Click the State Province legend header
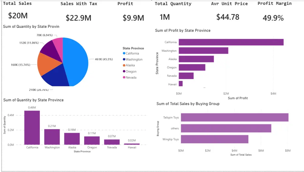304x172 pixels. [x=133, y=48]
